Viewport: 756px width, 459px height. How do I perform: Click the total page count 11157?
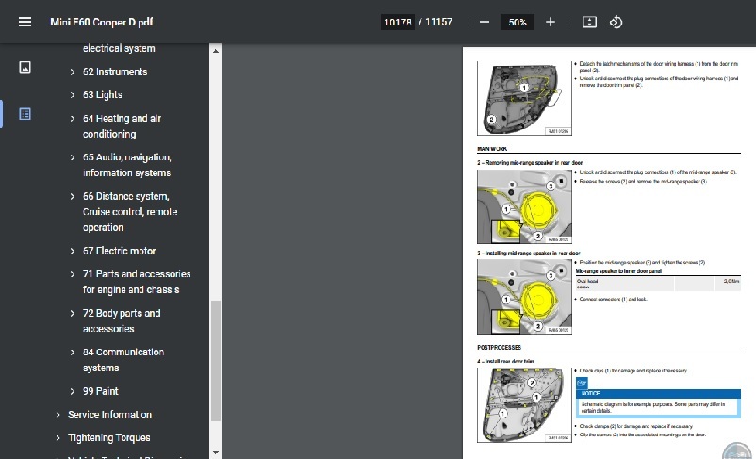438,23
